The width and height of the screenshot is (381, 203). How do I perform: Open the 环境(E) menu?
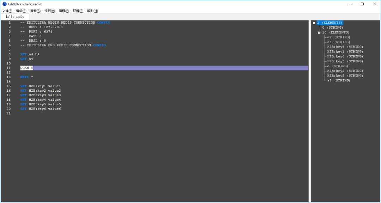coord(78,11)
